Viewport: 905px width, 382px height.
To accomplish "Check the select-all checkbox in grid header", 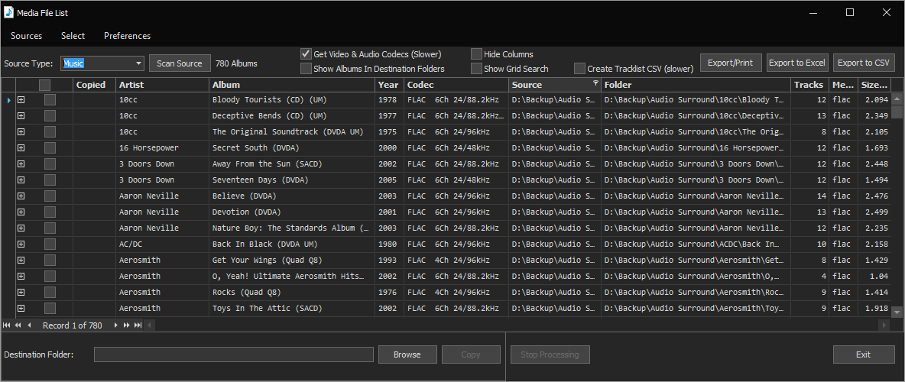I will (x=45, y=85).
